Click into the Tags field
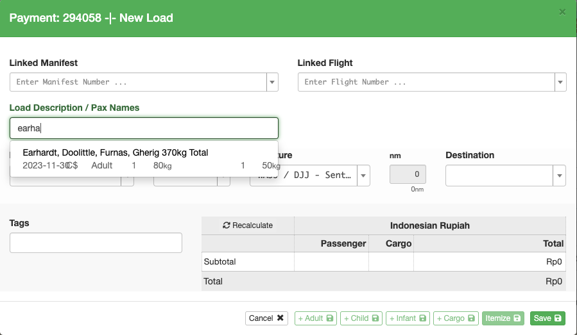This screenshot has height=335, width=577. 96,243
